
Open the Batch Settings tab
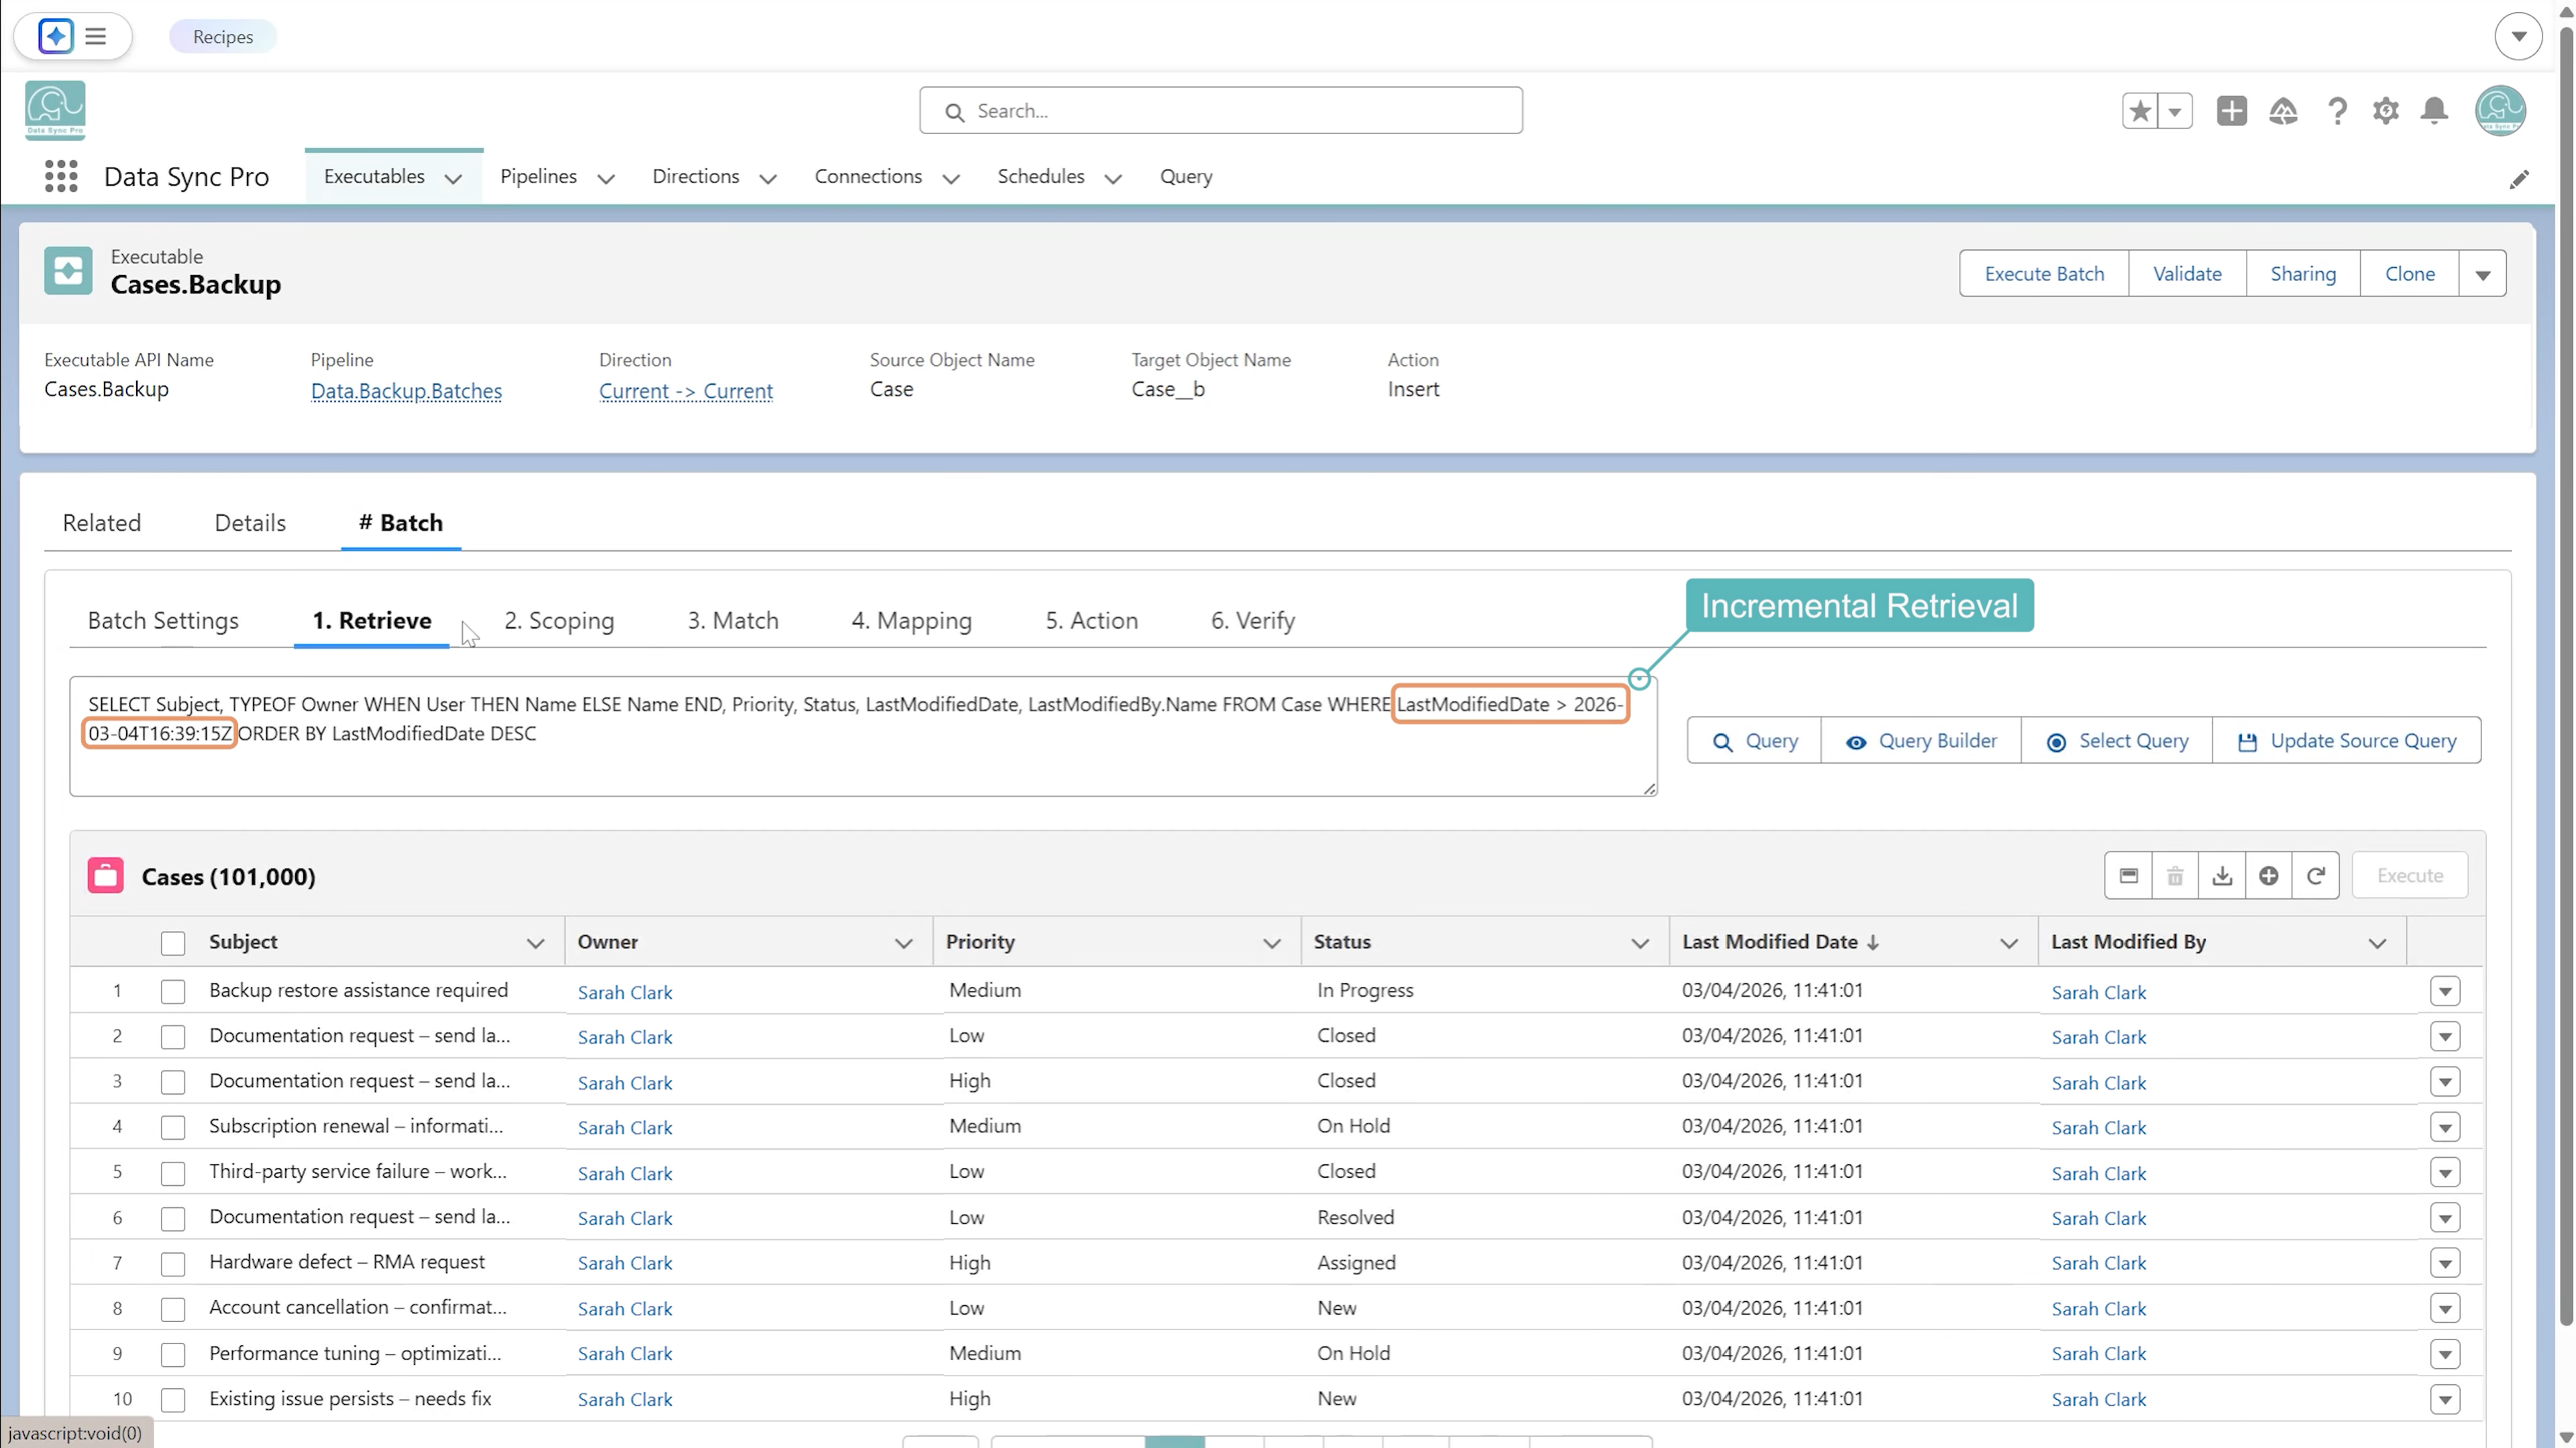tap(163, 621)
